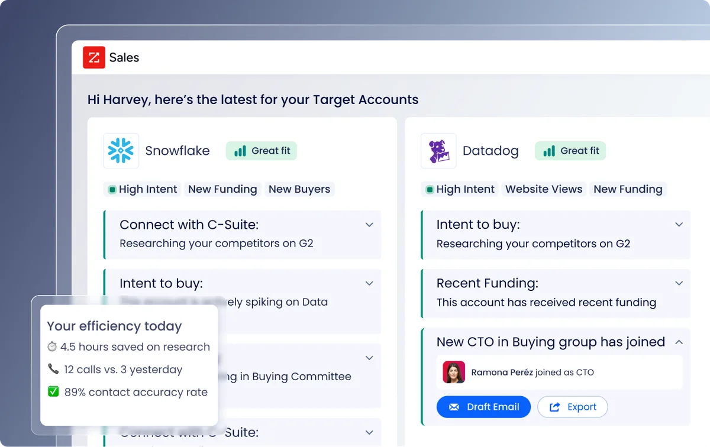
Task: Select the Snowflake account logo
Action: coord(121,151)
